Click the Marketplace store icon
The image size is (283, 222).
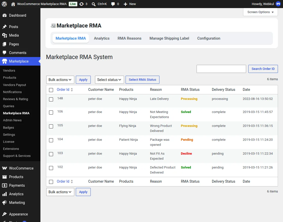(5, 61)
